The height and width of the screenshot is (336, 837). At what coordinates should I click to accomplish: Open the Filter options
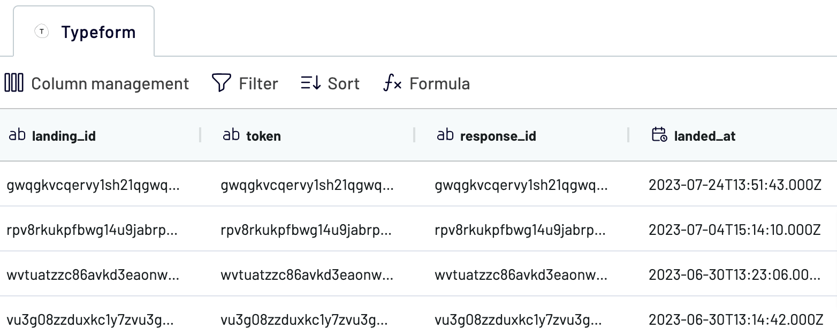(245, 83)
